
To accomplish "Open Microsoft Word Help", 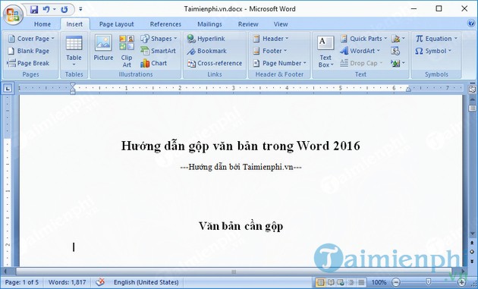I will point(471,24).
